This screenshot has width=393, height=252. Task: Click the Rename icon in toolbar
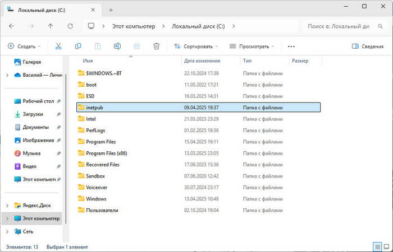tap(117, 46)
